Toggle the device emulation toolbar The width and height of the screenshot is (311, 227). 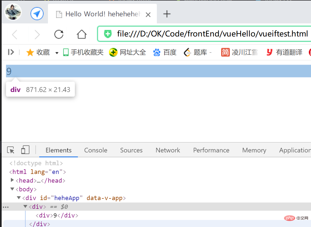(x=25, y=150)
